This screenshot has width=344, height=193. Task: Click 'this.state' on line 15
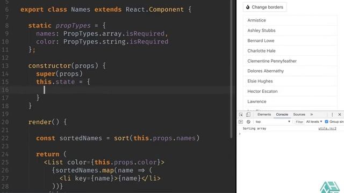pyautogui.click(x=55, y=82)
